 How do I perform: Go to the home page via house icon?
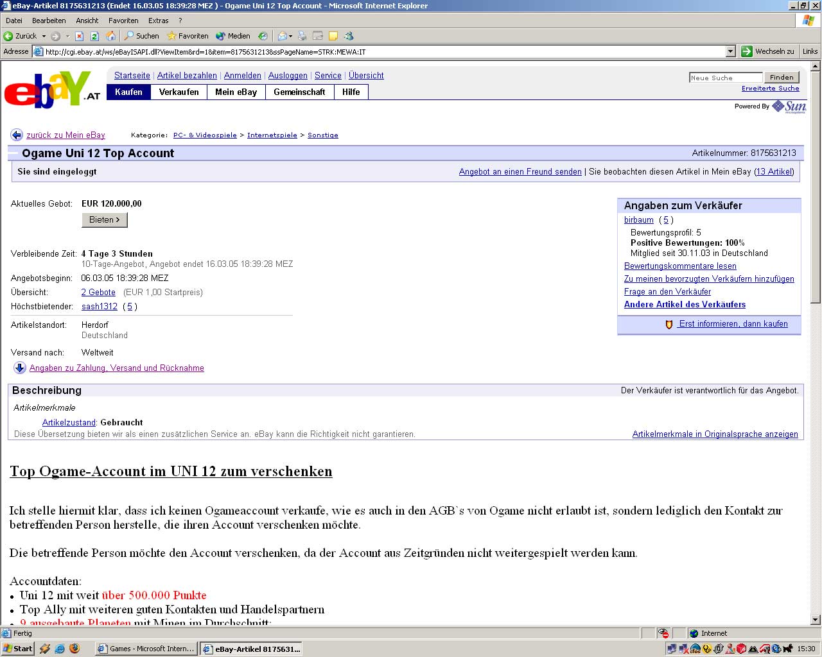(x=110, y=36)
